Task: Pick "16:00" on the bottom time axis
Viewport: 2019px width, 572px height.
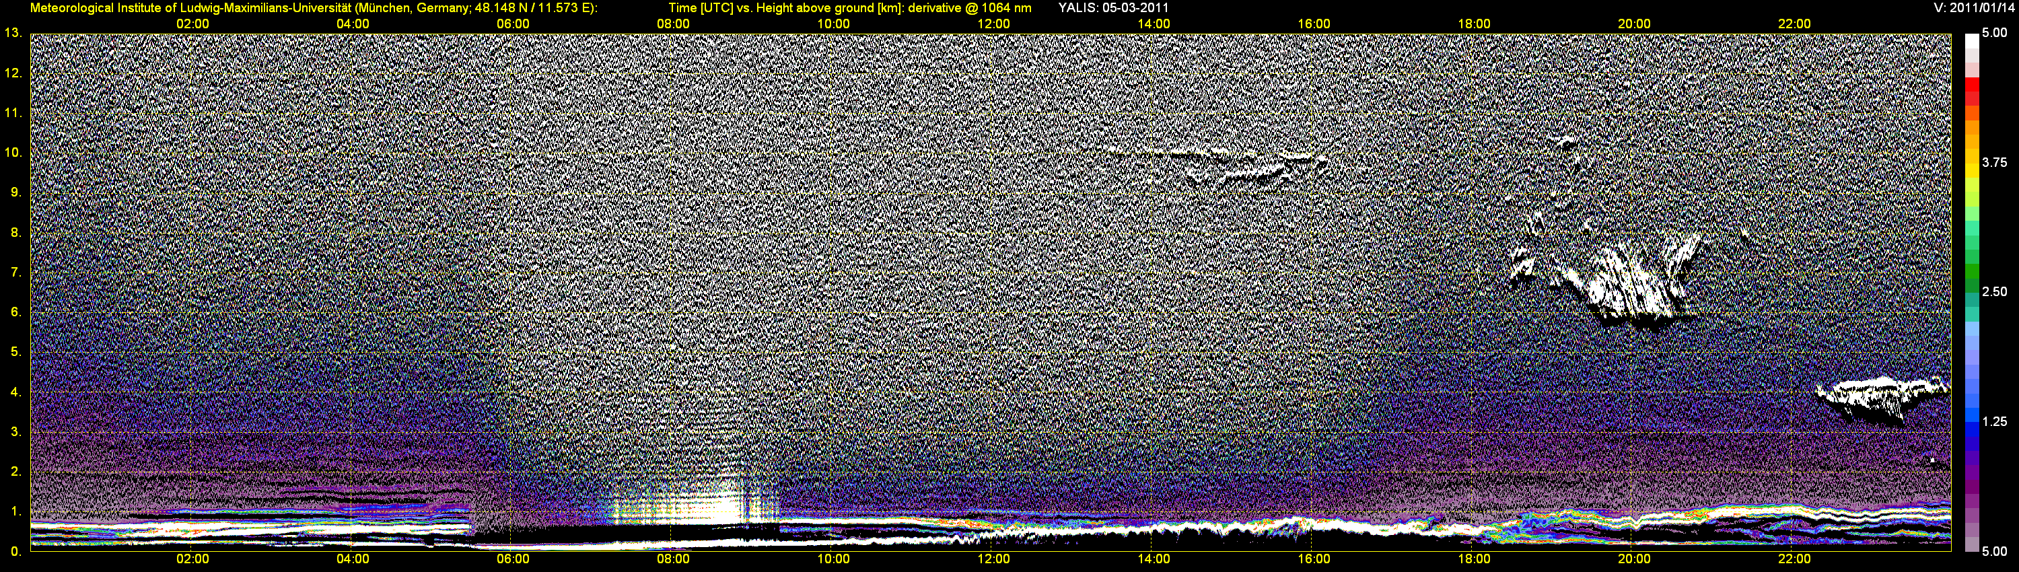Action: pyautogui.click(x=1314, y=559)
